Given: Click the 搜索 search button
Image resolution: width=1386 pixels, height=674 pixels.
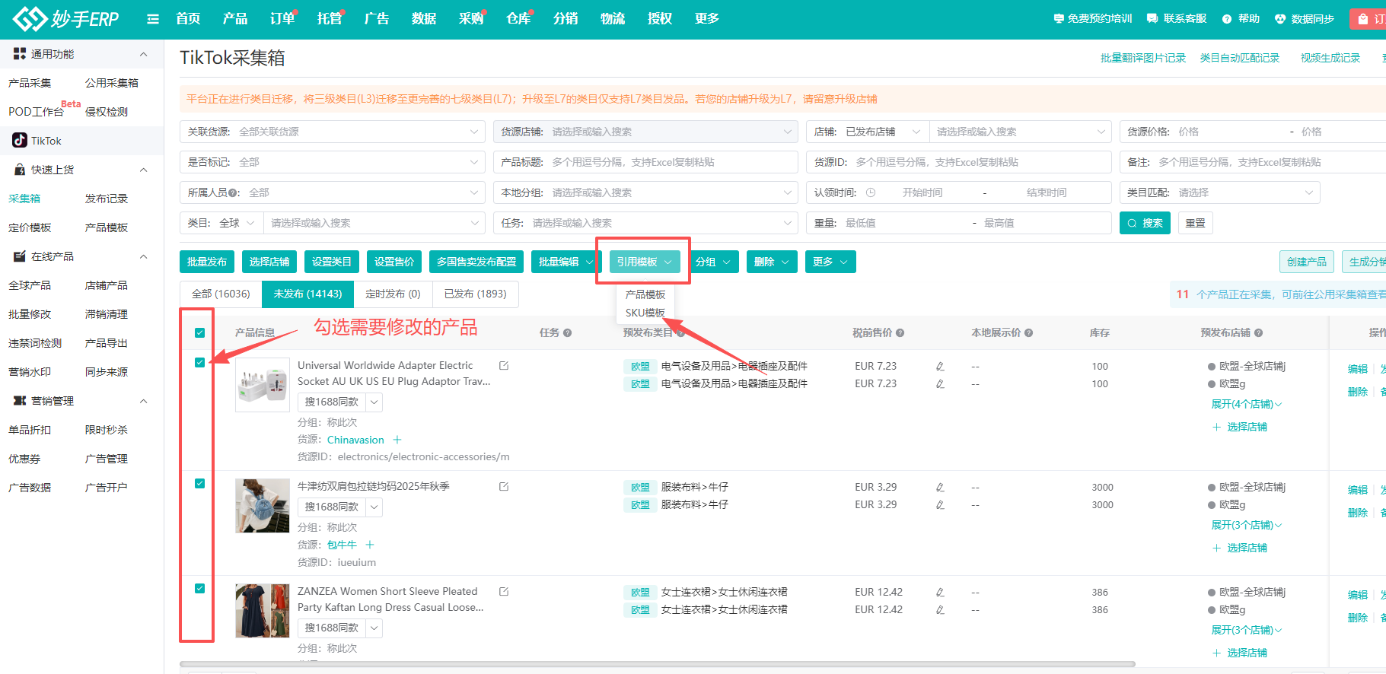Looking at the screenshot, I should point(1144,223).
